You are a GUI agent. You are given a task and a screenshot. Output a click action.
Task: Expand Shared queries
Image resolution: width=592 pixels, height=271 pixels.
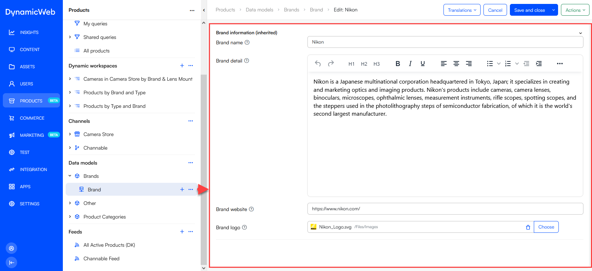tap(70, 37)
